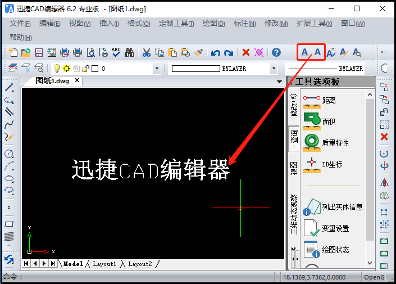Image resolution: width=396 pixels, height=284 pixels.
Task: Click the Undo arrow icon
Action: (216, 53)
